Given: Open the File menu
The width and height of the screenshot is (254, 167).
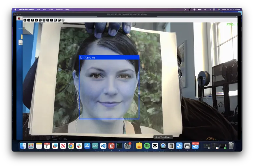Looking at the screenshot, I should (39, 9).
